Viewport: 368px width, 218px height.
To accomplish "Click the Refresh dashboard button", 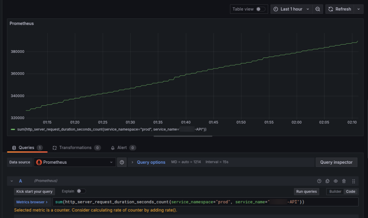I will (340, 9).
